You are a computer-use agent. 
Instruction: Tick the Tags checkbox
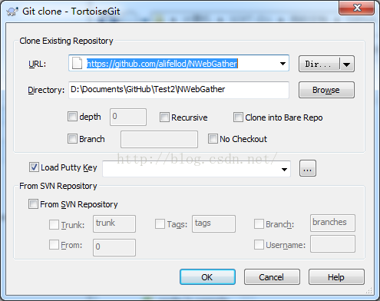pyautogui.click(x=160, y=223)
